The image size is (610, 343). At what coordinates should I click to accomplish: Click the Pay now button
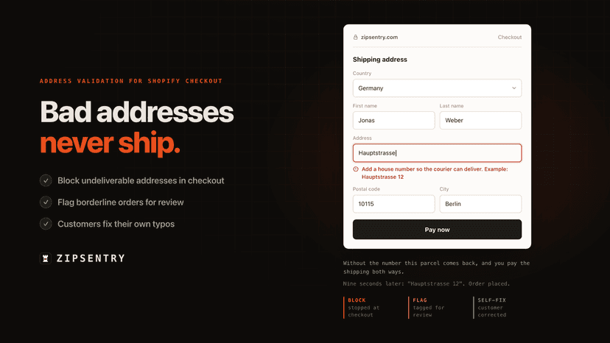[437, 230]
